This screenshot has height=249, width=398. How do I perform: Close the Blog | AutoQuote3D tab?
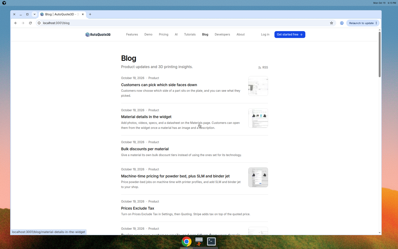pyautogui.click(x=83, y=14)
